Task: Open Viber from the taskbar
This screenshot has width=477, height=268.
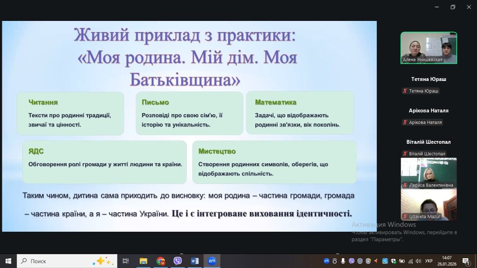Action: click(177, 261)
